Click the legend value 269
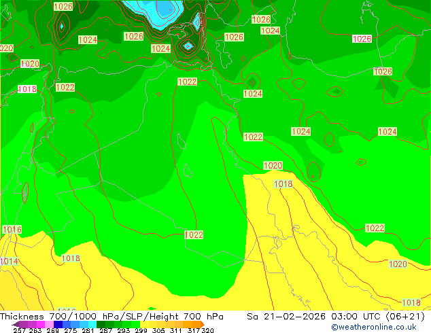431x333 pixels. 52,330
